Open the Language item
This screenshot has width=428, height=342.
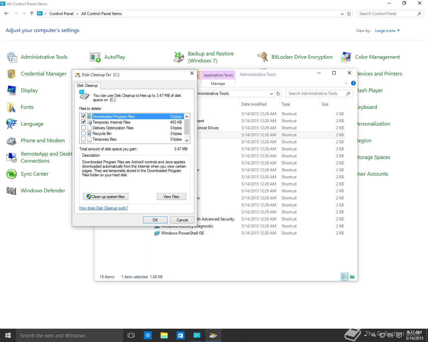click(25, 124)
